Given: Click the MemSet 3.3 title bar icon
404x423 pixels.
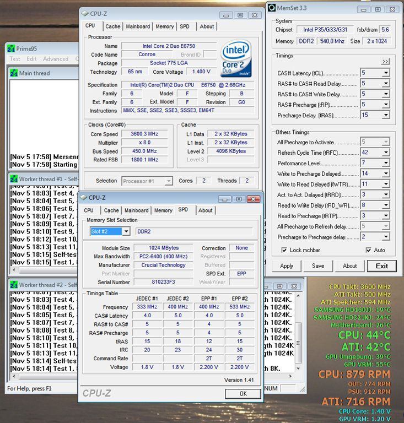Looking at the screenshot, I should click(272, 8).
